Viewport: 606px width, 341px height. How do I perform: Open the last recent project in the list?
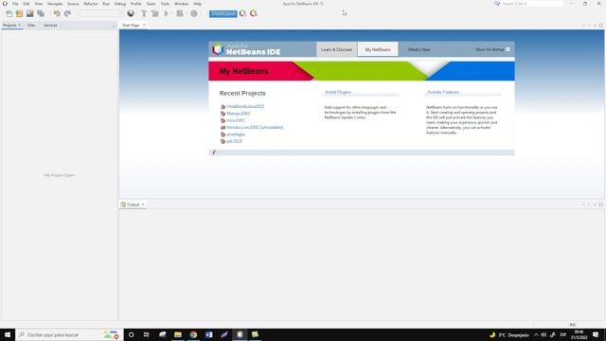(234, 141)
